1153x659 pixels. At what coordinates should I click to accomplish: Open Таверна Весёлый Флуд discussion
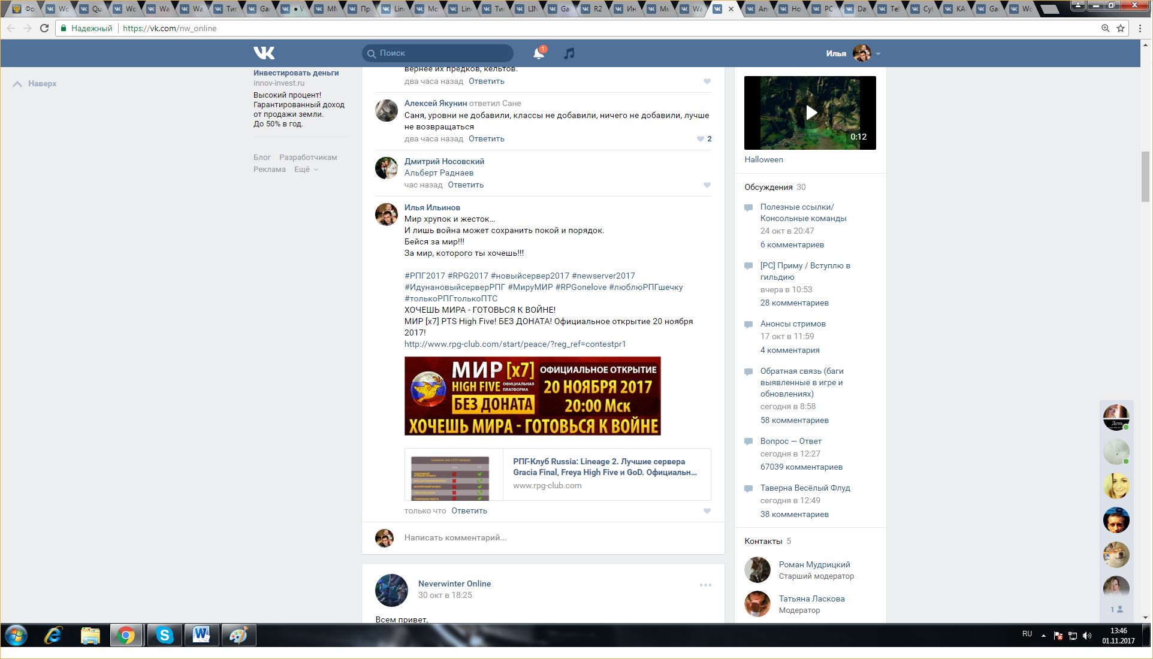pyautogui.click(x=805, y=488)
